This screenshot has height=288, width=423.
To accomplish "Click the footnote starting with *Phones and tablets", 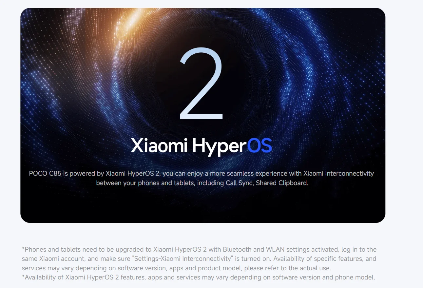I will tap(199, 259).
